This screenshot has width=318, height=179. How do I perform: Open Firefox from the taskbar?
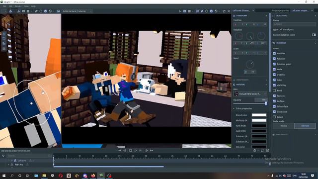pyautogui.click(x=93, y=176)
